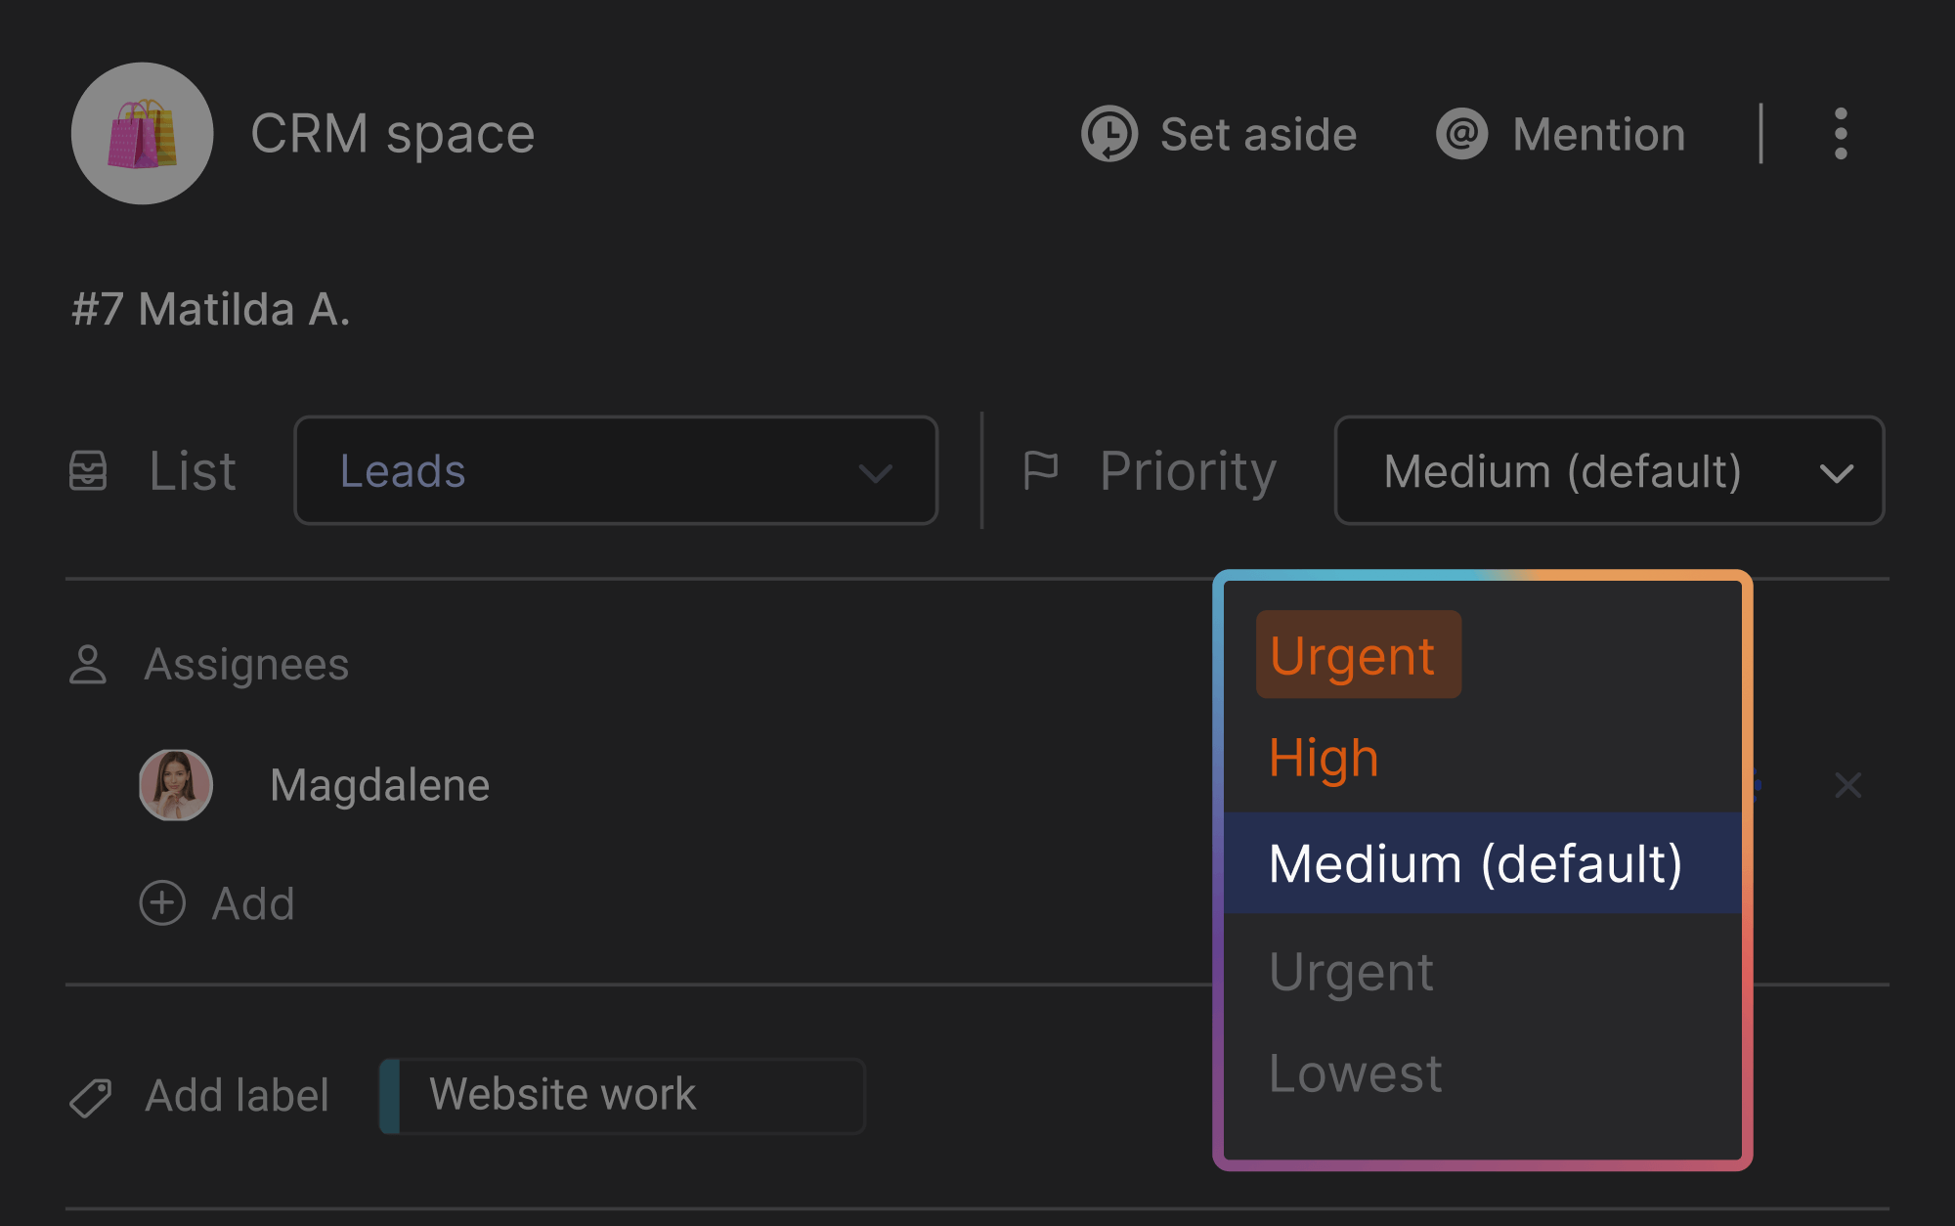Click the Mention at-sign icon
The width and height of the screenshot is (1955, 1226).
(1461, 134)
